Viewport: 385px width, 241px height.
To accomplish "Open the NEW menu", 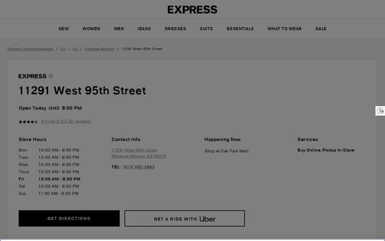I will click(64, 29).
